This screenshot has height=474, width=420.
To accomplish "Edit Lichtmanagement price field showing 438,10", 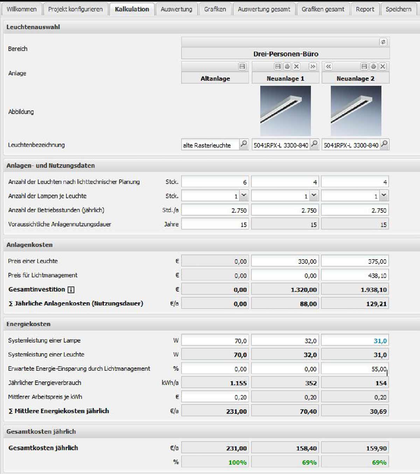I will (x=355, y=275).
